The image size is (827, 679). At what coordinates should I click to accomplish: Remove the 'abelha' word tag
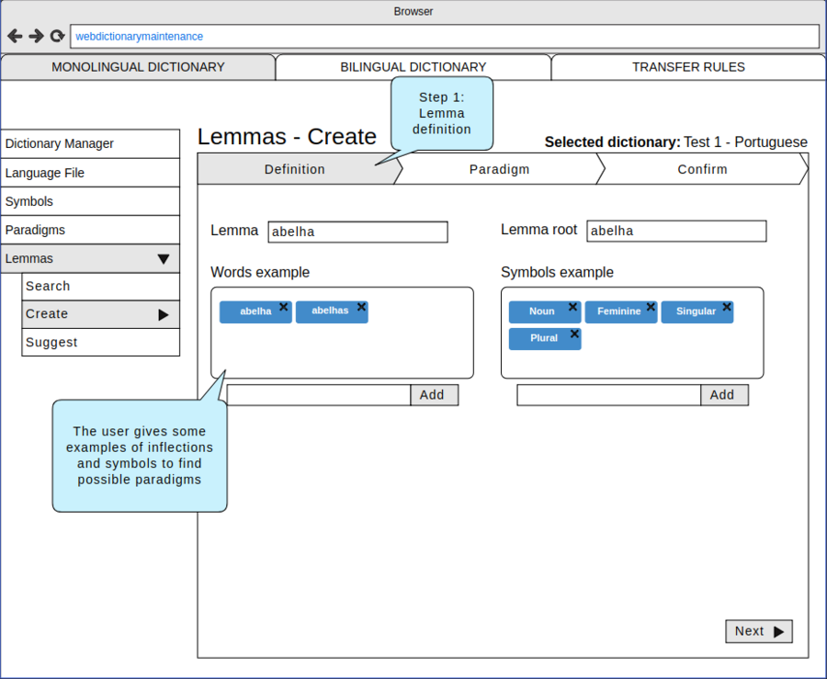tap(284, 307)
